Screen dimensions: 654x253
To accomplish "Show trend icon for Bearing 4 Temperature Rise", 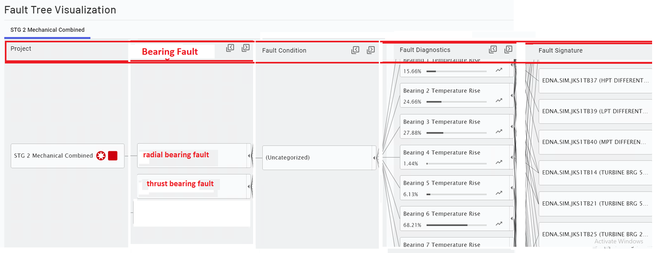I will click(x=499, y=163).
